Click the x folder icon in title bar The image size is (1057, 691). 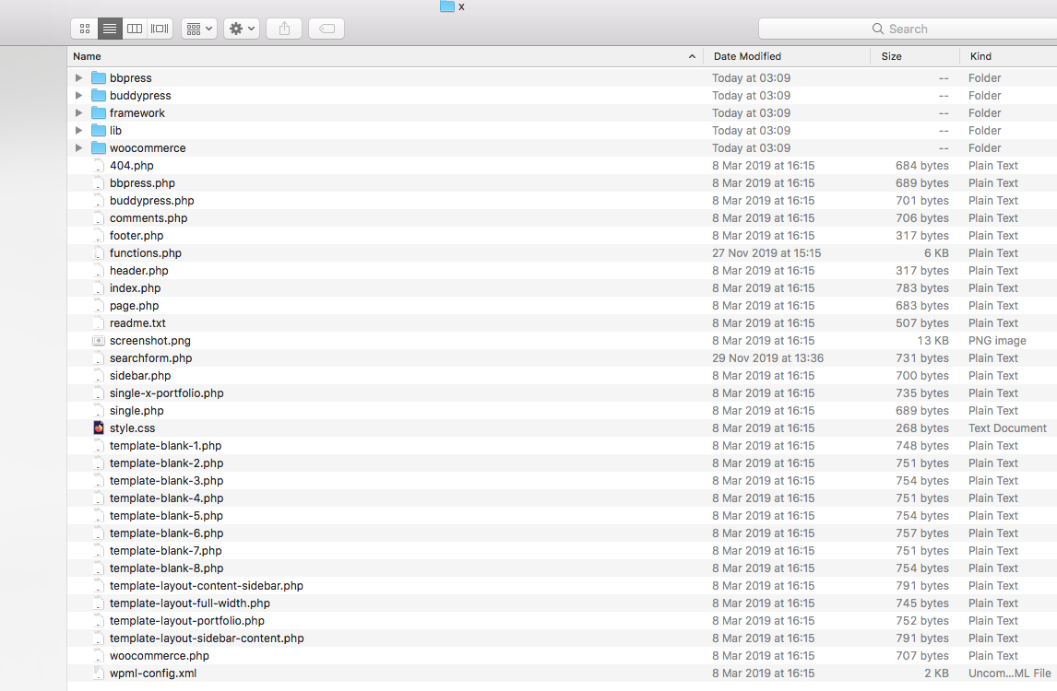tap(447, 6)
